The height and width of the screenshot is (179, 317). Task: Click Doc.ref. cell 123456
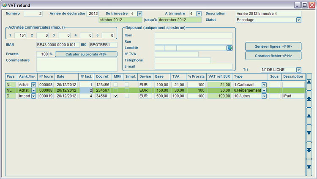tap(103, 85)
